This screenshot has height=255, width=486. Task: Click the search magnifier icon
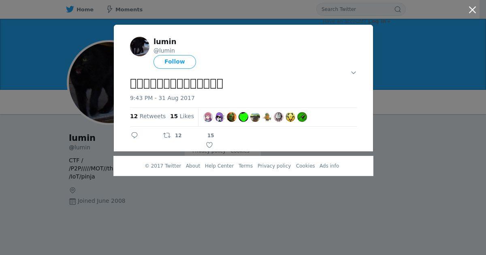(x=398, y=9)
